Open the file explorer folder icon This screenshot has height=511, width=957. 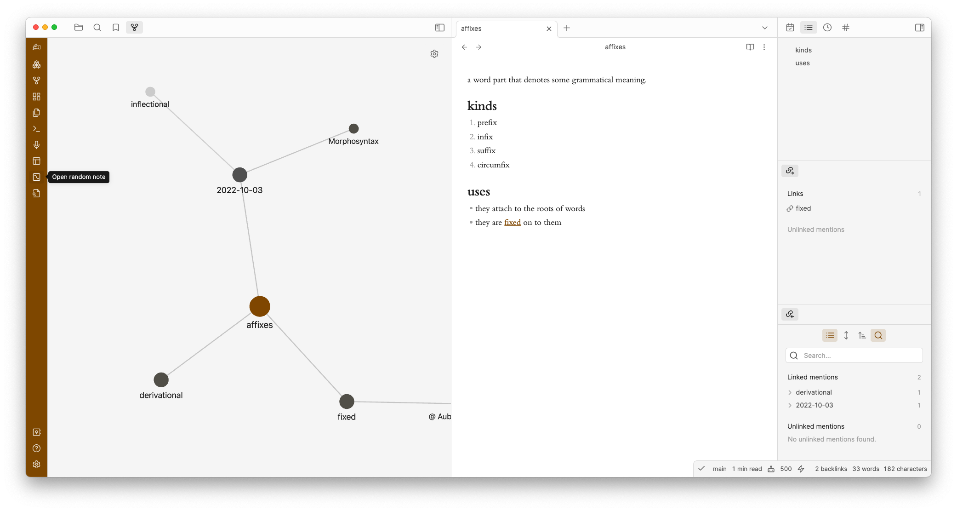tap(79, 28)
